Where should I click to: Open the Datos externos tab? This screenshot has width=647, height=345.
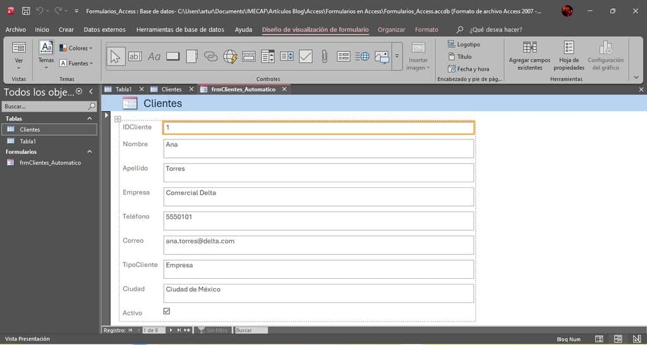click(104, 30)
